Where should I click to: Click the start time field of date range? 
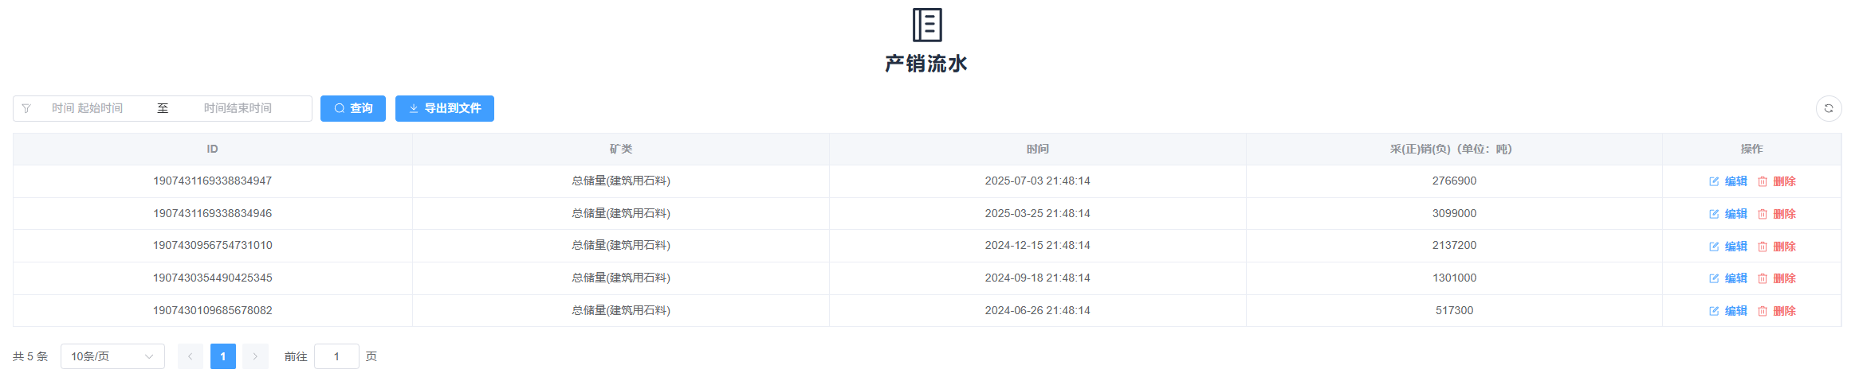pyautogui.click(x=88, y=108)
